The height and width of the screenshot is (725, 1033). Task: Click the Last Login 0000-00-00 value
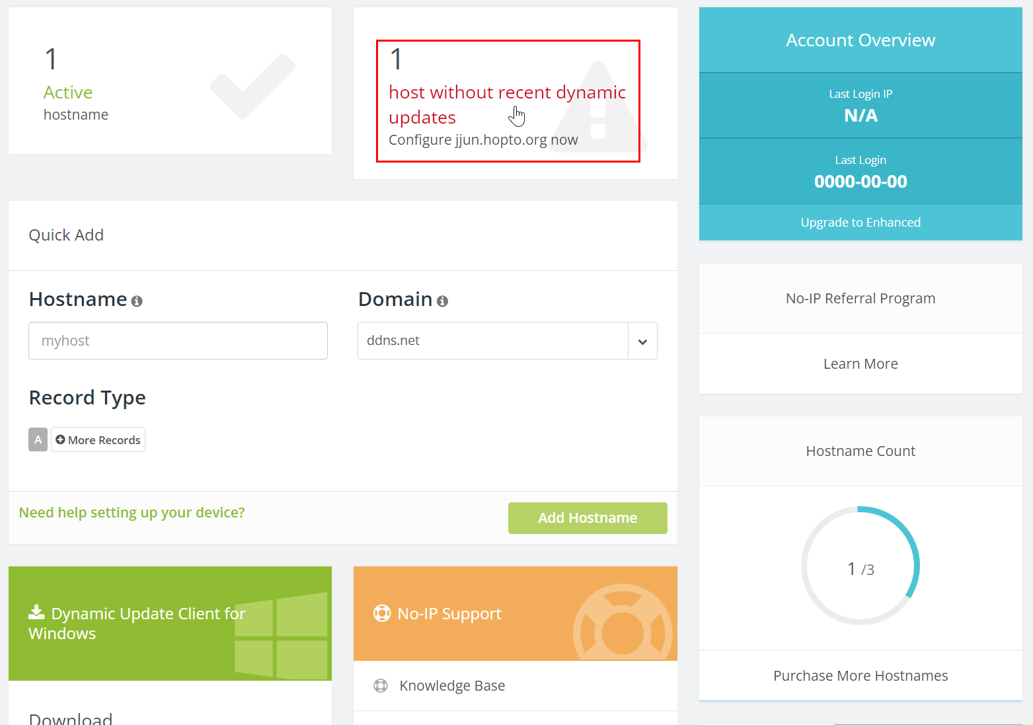(x=861, y=182)
